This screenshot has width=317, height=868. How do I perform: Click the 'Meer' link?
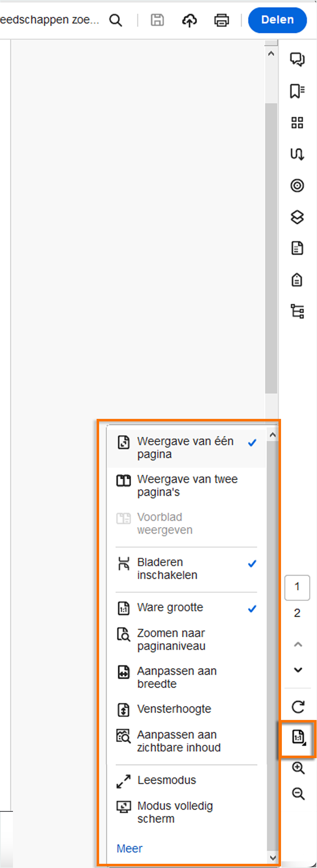tap(130, 849)
